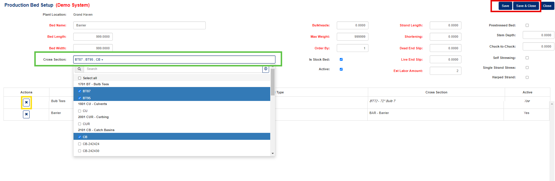Toggle the Select all checkbox
Image resolution: width=555 pixels, height=181 pixels.
pos(80,78)
